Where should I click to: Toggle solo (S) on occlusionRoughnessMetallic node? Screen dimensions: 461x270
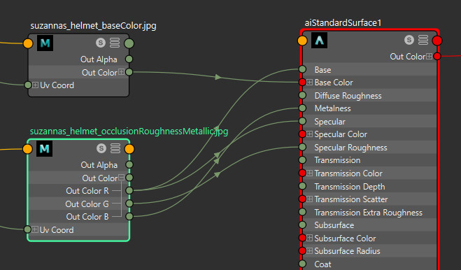point(101,148)
